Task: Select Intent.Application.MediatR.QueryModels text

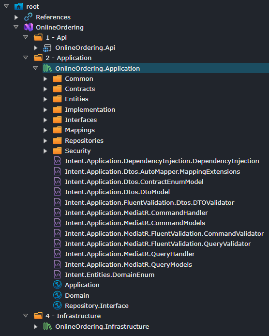Action: click(128, 264)
